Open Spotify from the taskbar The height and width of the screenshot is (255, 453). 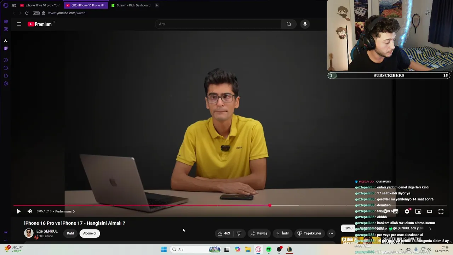269,249
